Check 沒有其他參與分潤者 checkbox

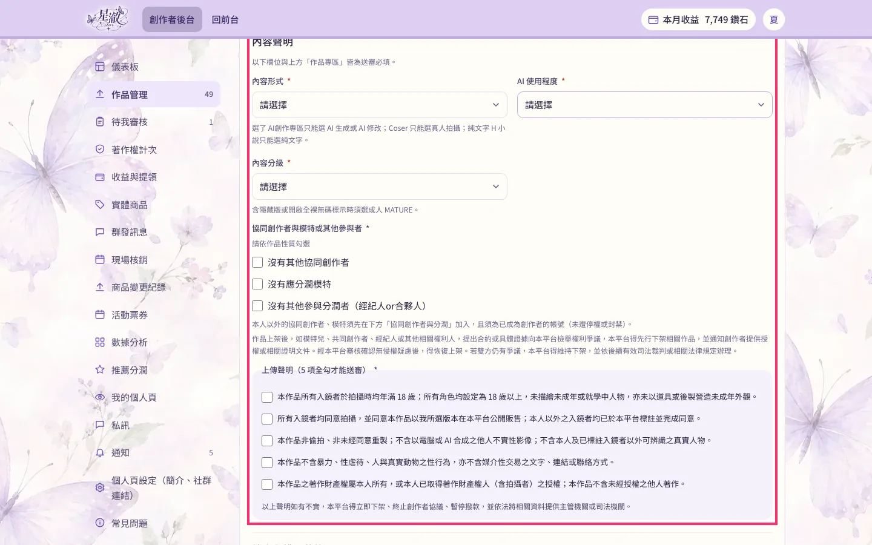[257, 306]
